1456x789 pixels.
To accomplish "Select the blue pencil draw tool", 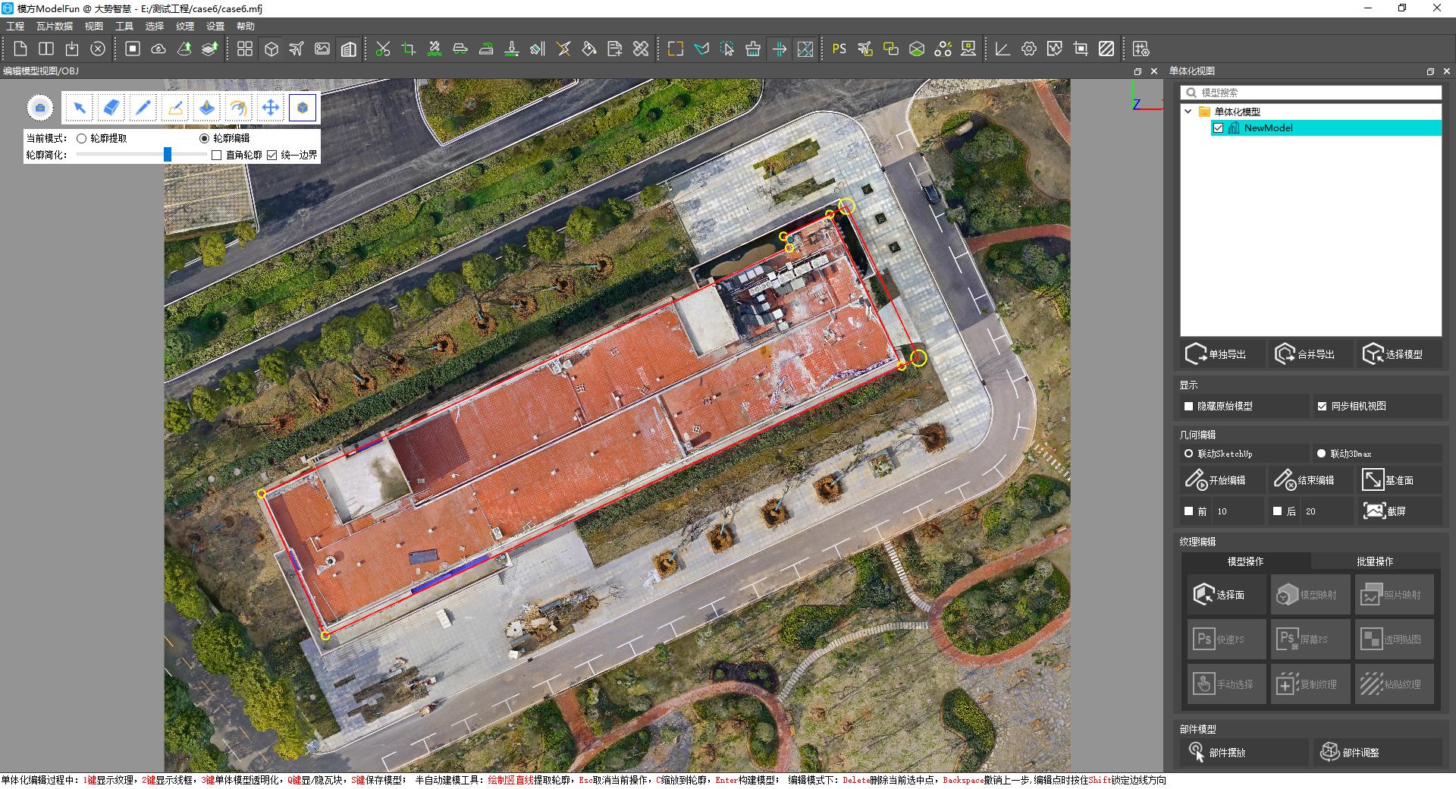I will pos(143,108).
